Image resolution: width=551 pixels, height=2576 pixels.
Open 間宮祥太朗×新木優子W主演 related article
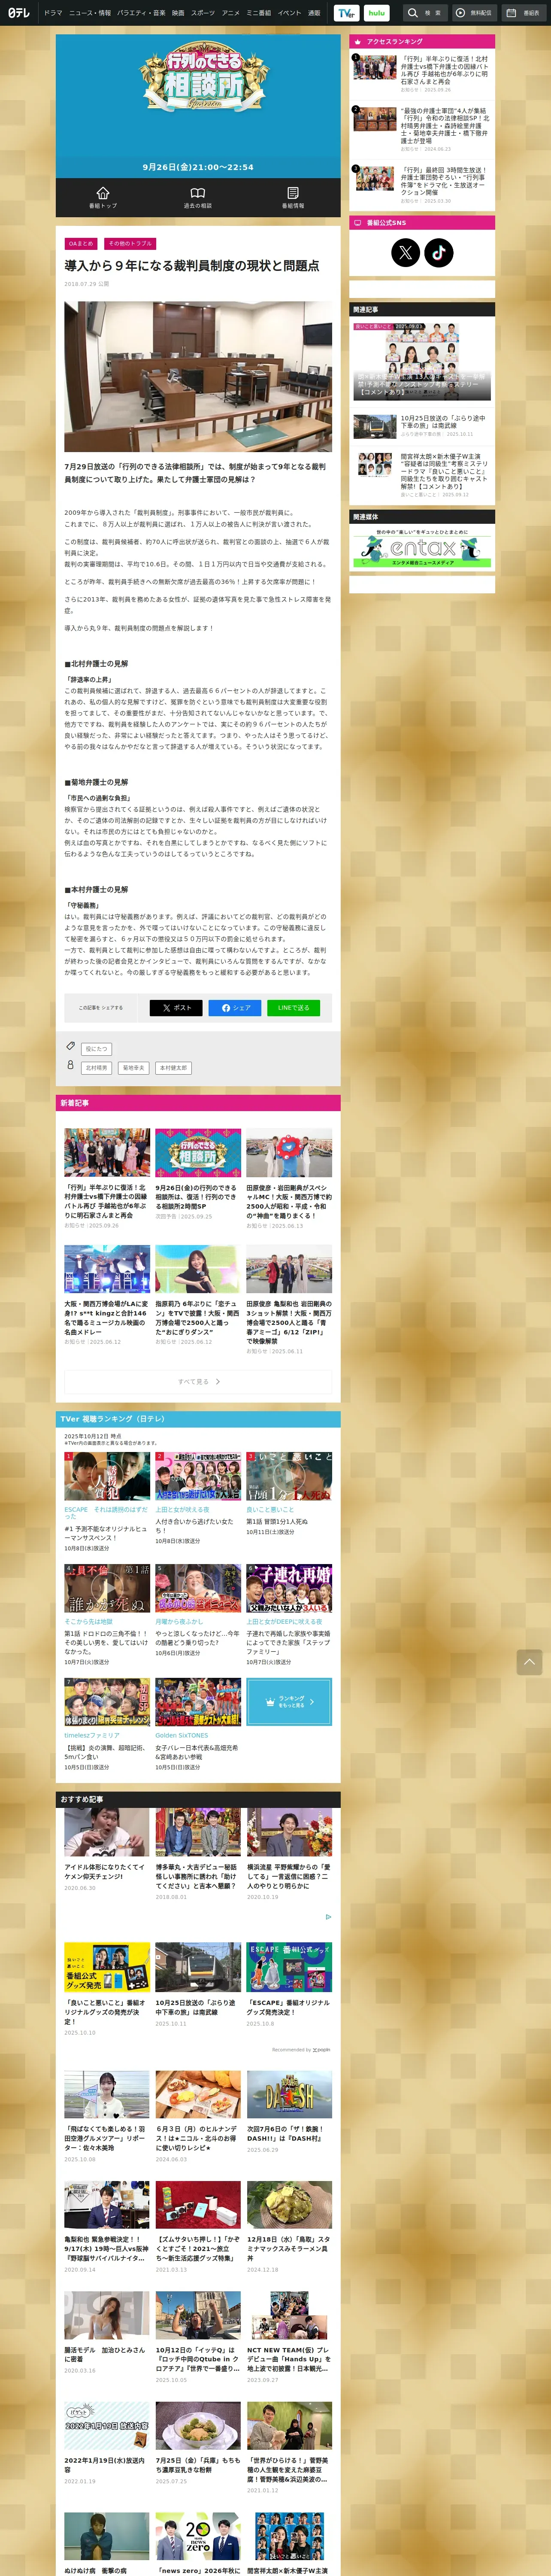422,474
